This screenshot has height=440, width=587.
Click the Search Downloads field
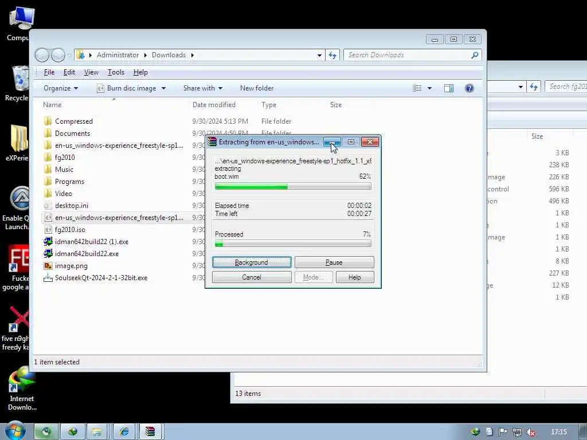[412, 55]
